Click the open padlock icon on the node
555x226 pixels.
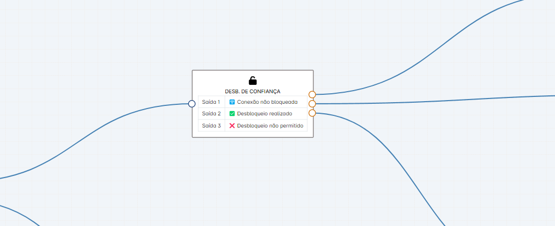(x=253, y=81)
